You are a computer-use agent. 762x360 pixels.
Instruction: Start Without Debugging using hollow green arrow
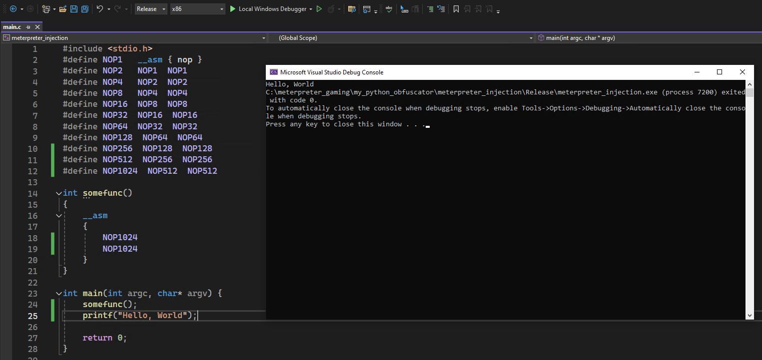[319, 9]
